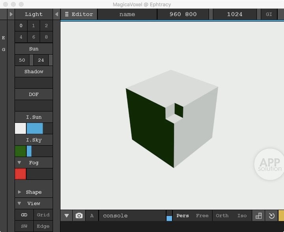Click the console command input

click(x=132, y=215)
